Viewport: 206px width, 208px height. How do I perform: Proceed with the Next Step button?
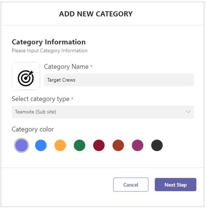(x=175, y=184)
